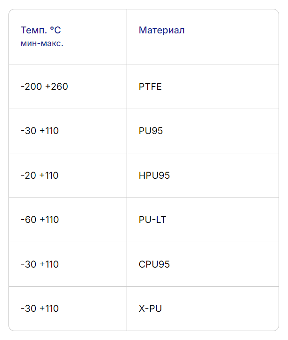Click the temperature range in the HPU95 row
The height and width of the screenshot is (340, 288).
coord(40,175)
